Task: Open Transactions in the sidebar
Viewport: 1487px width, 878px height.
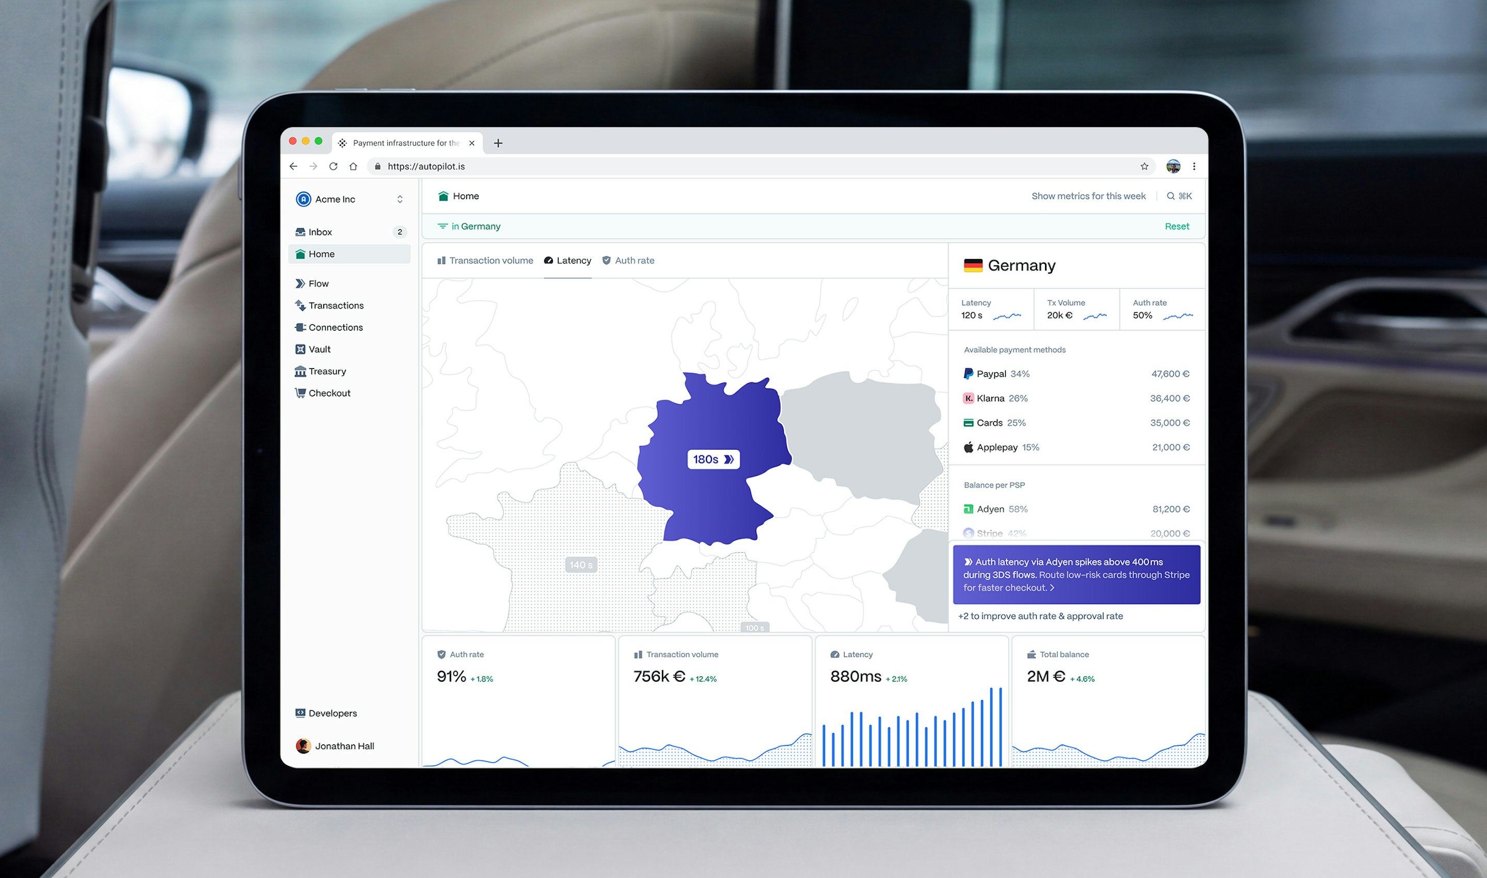Action: pyautogui.click(x=349, y=305)
